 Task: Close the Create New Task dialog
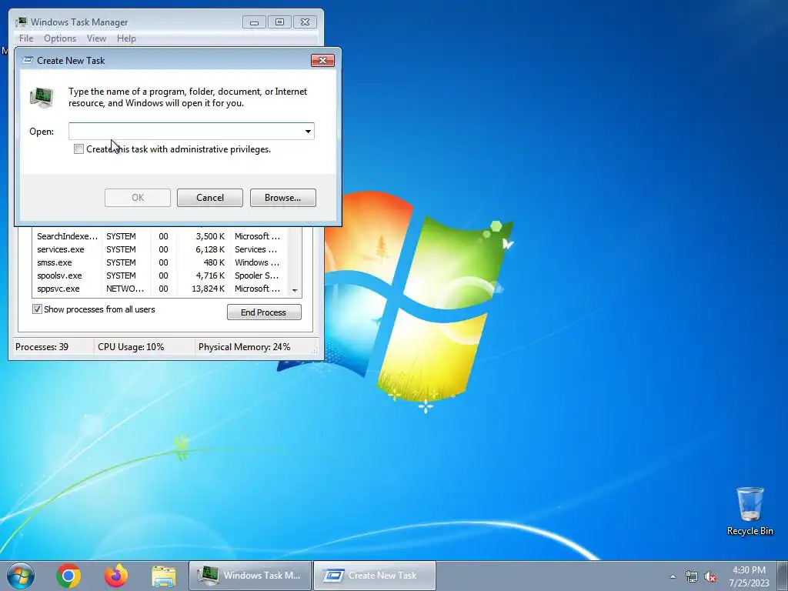coord(322,60)
